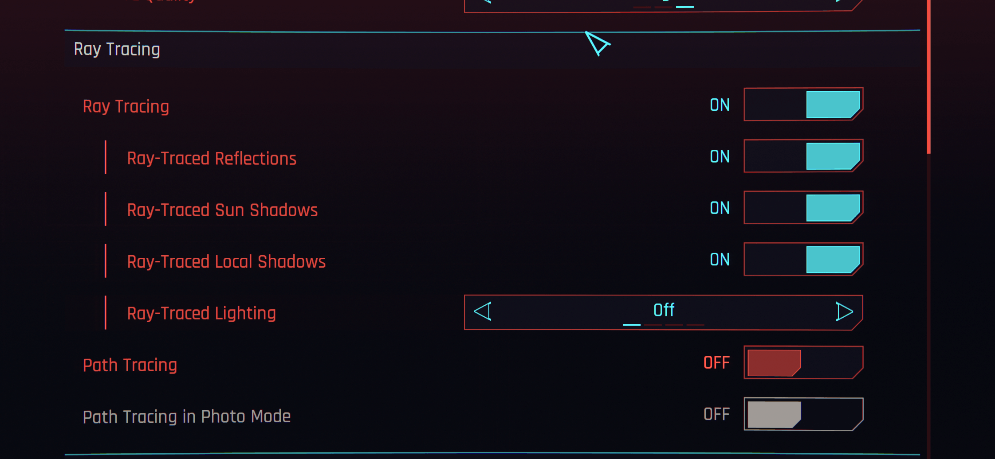Click the red Ray Tracing setting label

click(126, 106)
